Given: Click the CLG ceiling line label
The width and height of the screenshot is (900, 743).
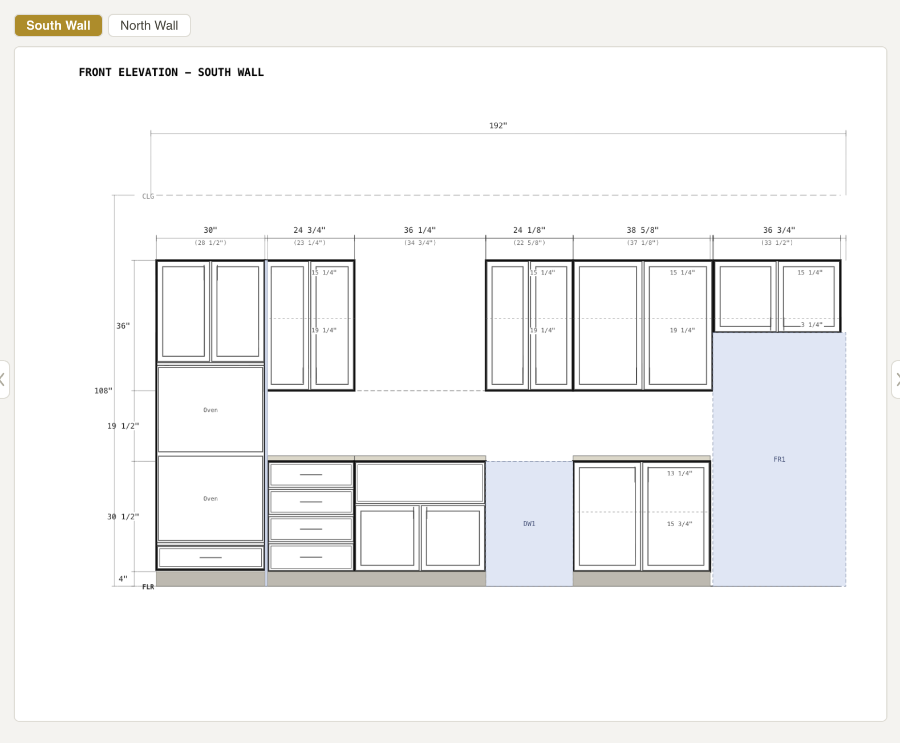Looking at the screenshot, I should [148, 196].
